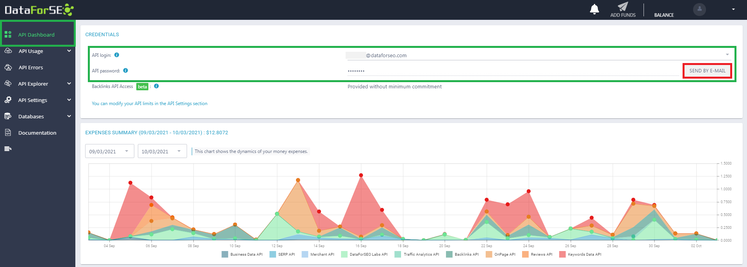Viewport: 747px width, 267px height.
Task: Toggle Keywords Data API legend swatch
Action: tap(562, 254)
